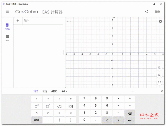Open keyboard more options ellipsis
Screen dimensions: 166x126
133,91
